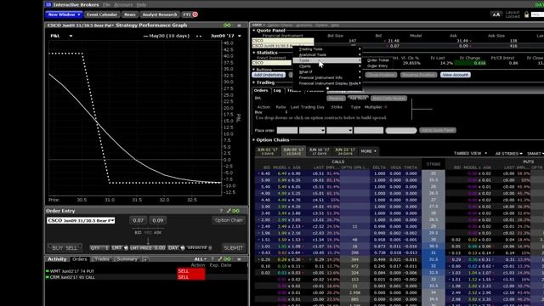The width and height of the screenshot is (544, 306).
Task: Click the News button
Action: coord(130,14)
